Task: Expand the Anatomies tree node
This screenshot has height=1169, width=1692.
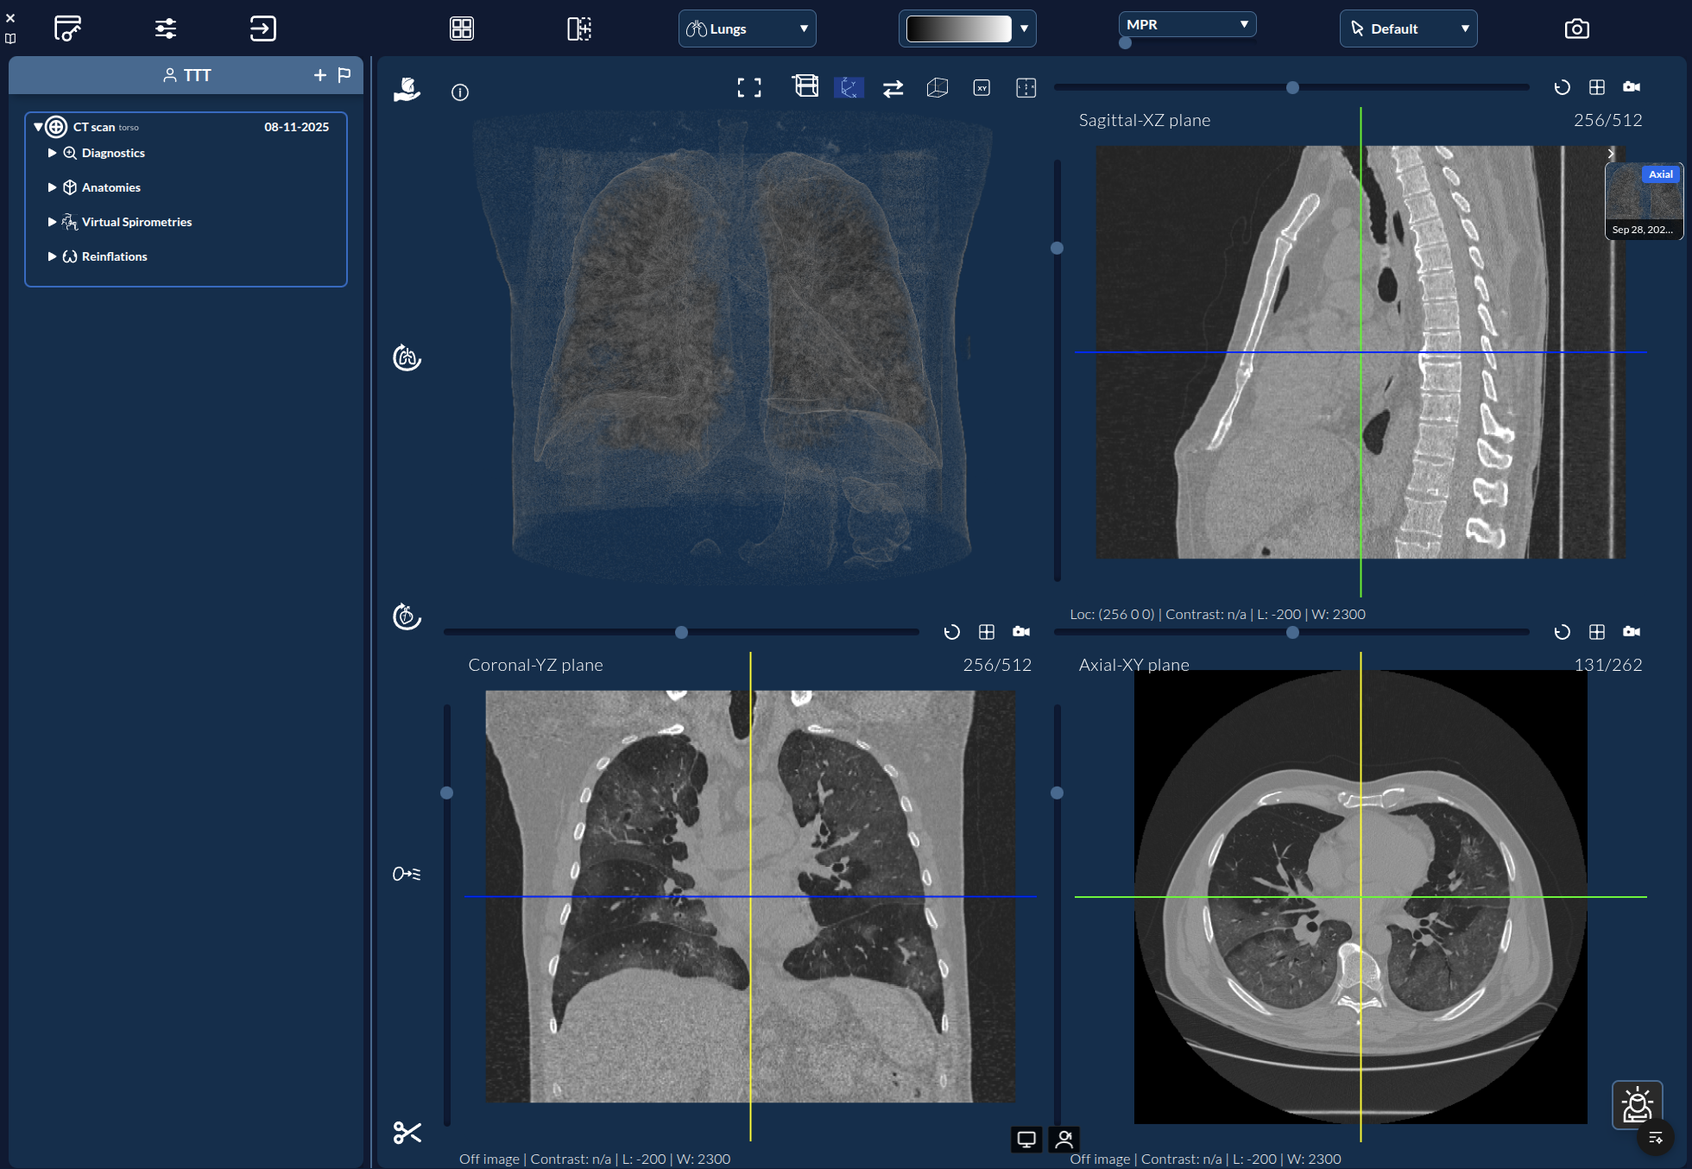Action: click(52, 187)
